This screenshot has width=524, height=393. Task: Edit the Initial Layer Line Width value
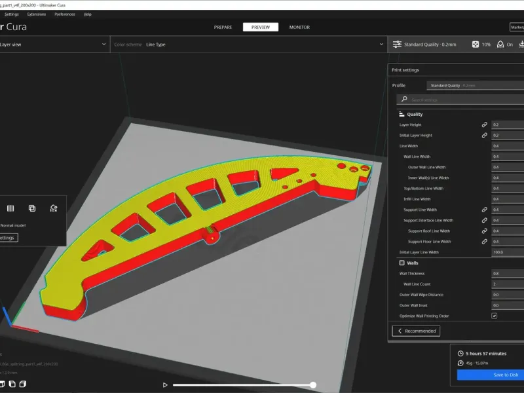coord(508,252)
